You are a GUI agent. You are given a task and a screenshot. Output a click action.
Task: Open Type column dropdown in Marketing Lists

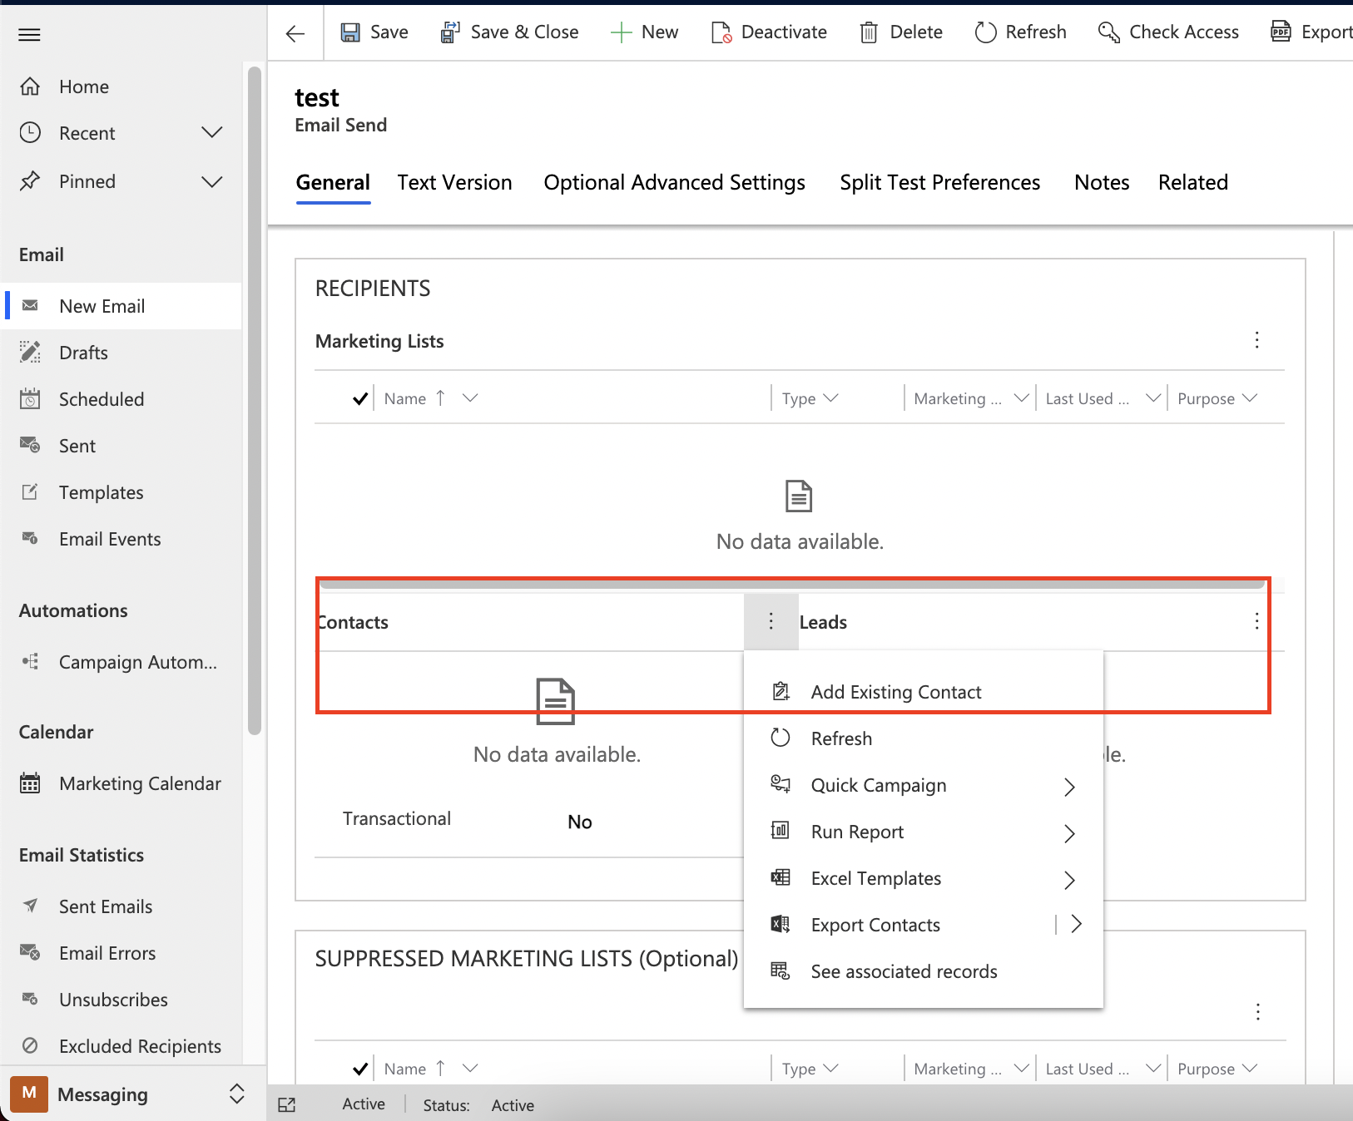pyautogui.click(x=830, y=398)
